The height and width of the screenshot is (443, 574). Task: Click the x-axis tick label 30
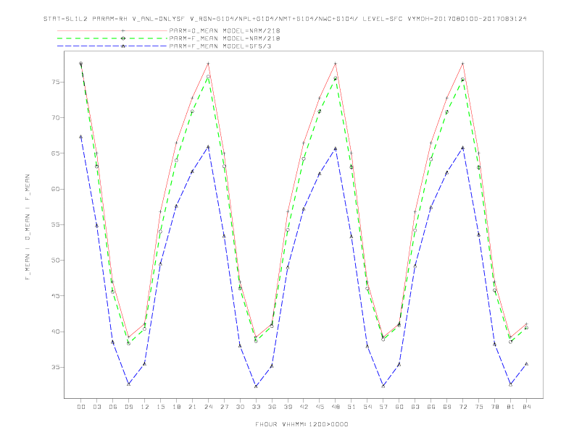(240, 407)
